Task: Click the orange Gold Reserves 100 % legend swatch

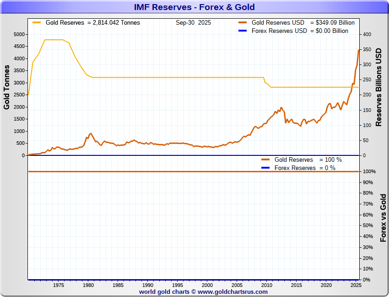Action: click(265, 160)
